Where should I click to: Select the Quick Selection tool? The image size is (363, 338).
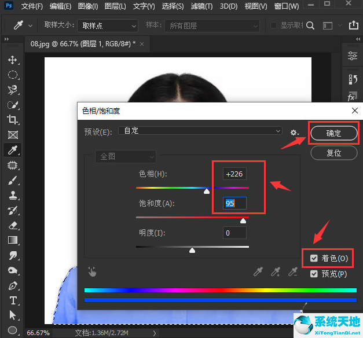pos(13,105)
